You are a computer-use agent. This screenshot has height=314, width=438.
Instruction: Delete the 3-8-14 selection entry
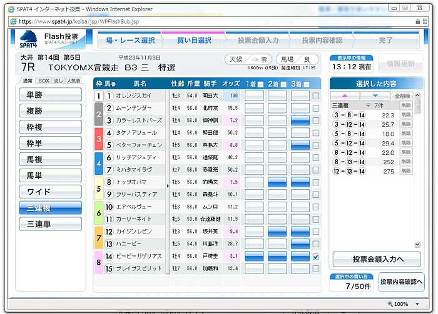click(x=406, y=115)
